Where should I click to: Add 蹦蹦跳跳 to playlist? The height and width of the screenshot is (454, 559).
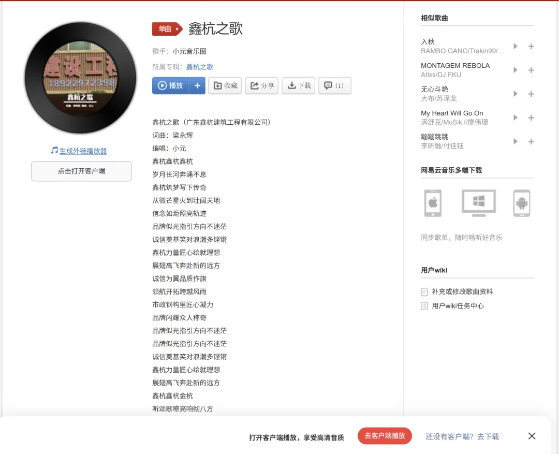click(531, 142)
